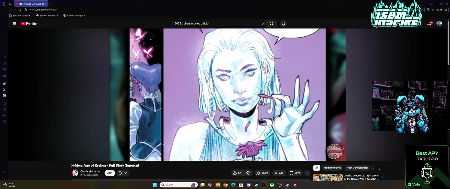Viewport: 450px width, 189px height.
Task: Open YouTube hamburger guide menu
Action: [x=14, y=24]
